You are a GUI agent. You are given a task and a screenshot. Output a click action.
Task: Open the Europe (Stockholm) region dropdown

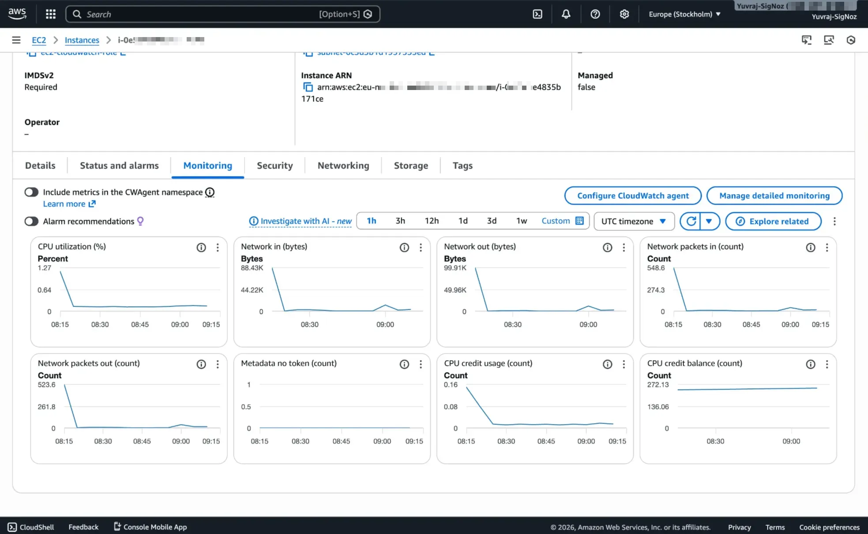pyautogui.click(x=684, y=14)
